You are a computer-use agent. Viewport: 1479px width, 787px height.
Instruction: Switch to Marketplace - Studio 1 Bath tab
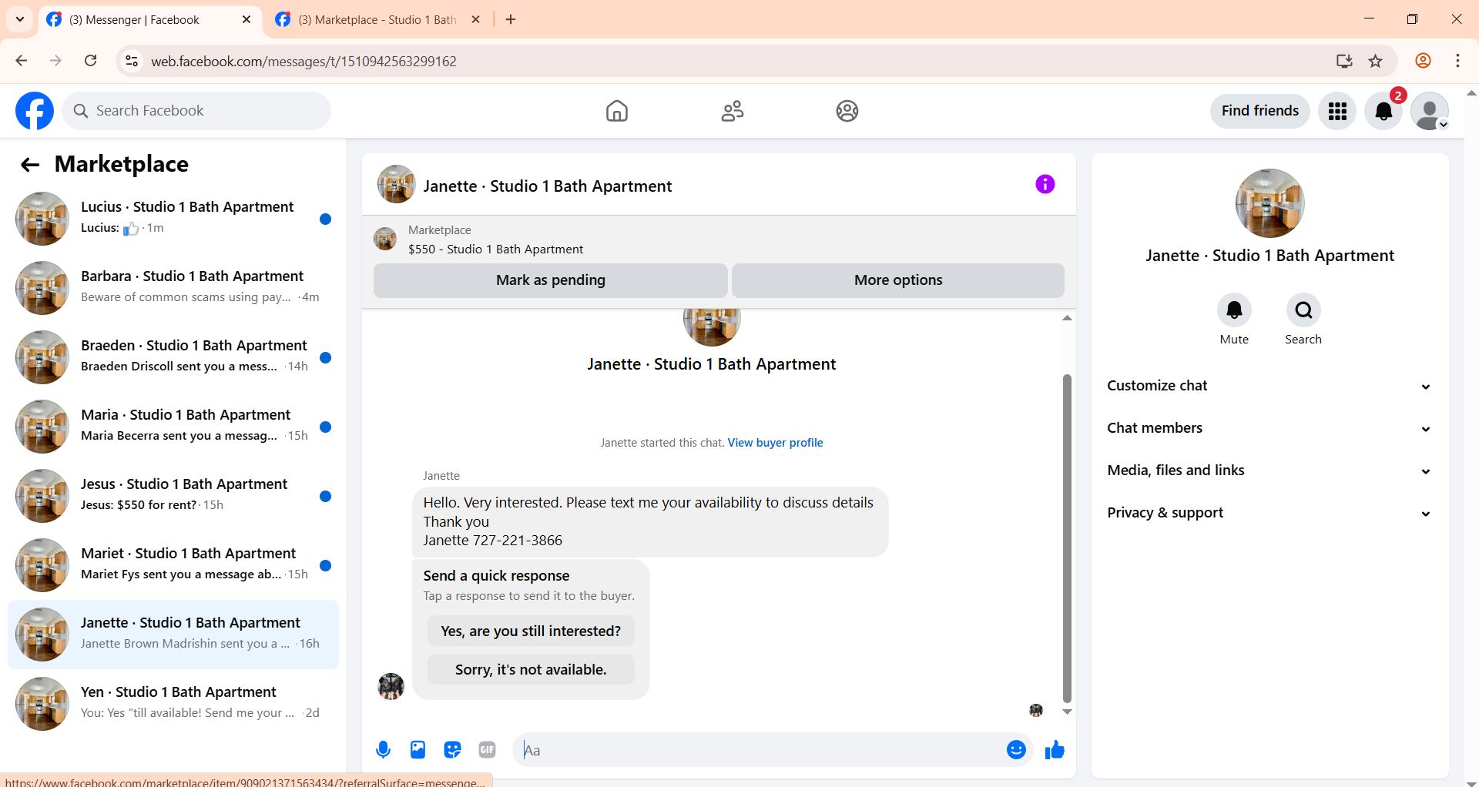[x=377, y=19]
